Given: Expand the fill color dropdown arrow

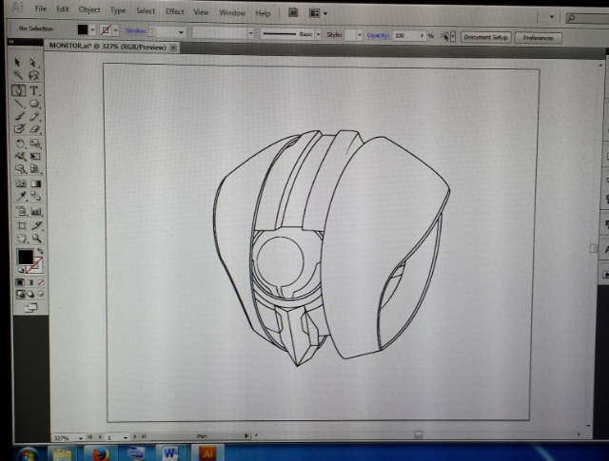Looking at the screenshot, I should click(x=92, y=29).
